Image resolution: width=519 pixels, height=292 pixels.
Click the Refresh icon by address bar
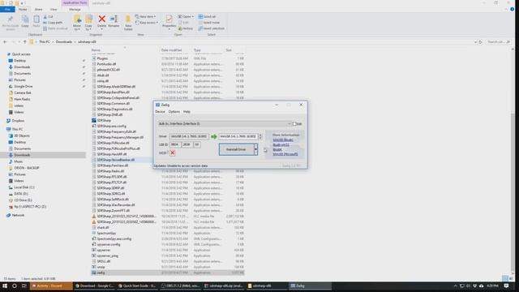pos(480,42)
